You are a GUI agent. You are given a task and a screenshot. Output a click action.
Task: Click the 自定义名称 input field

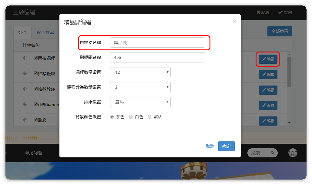point(157,42)
